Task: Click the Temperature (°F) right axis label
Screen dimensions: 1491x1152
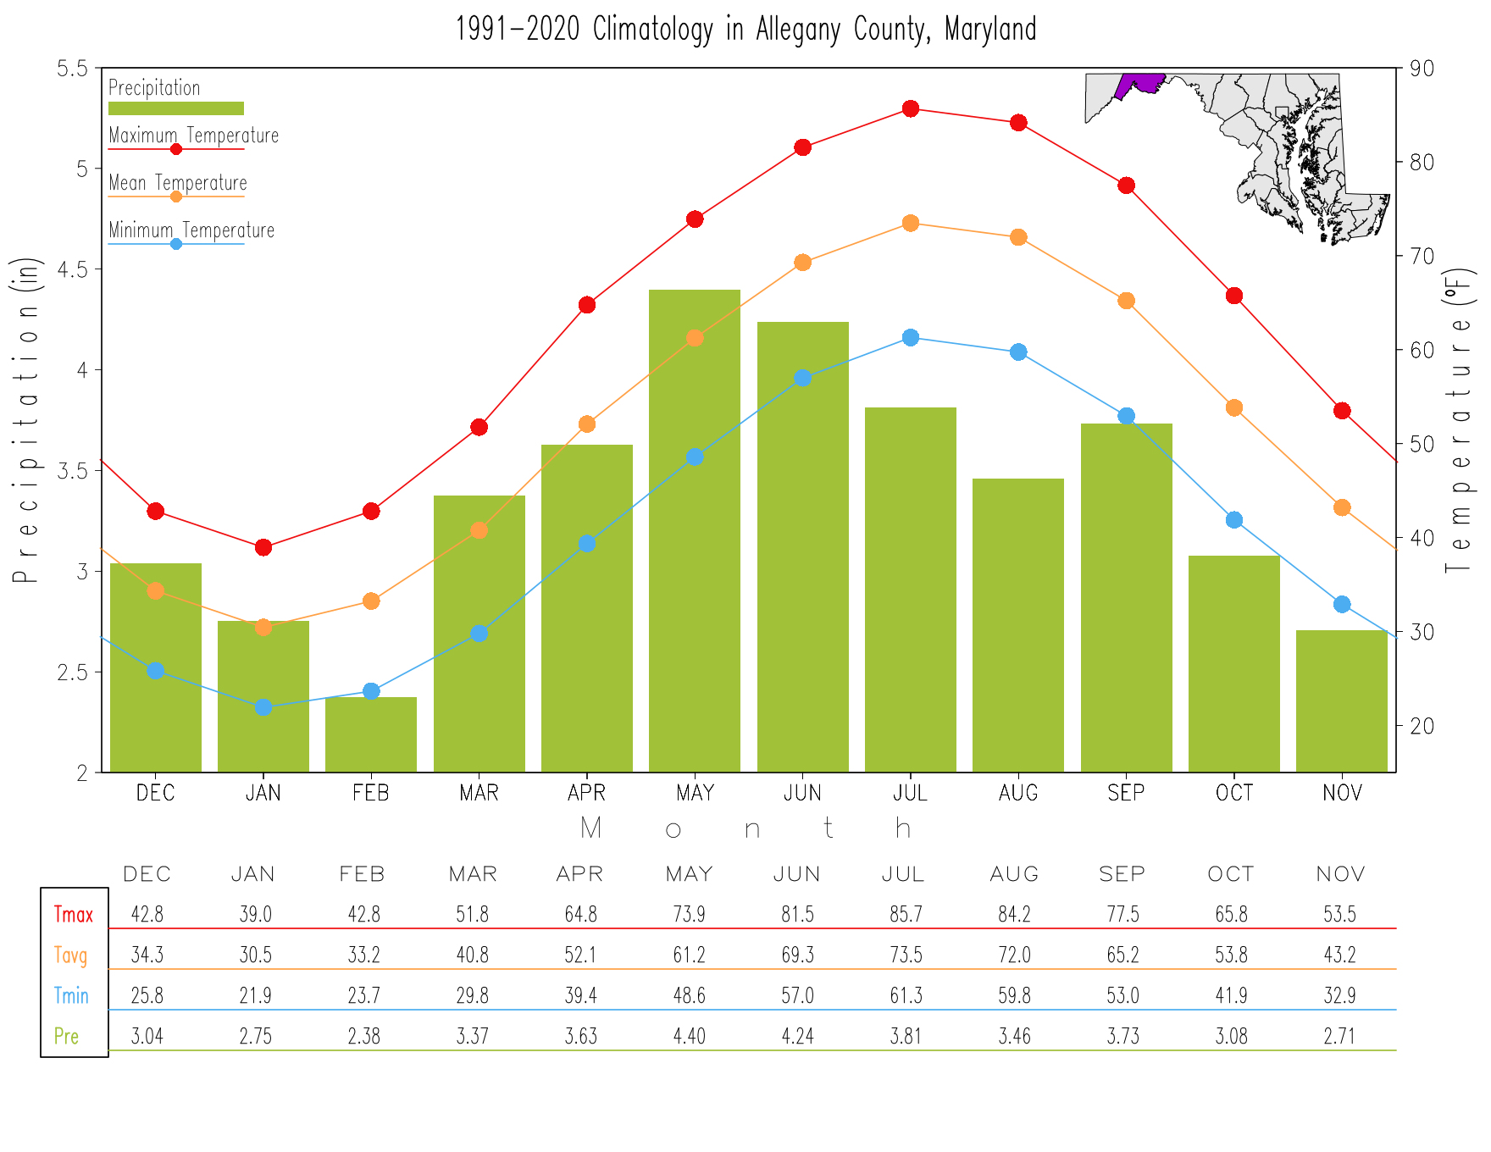Action: click(x=1460, y=420)
